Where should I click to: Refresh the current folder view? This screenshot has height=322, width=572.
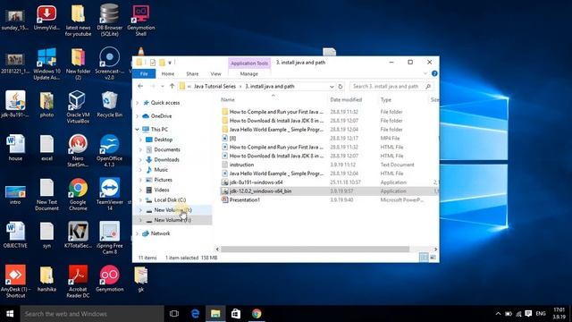tap(341, 87)
